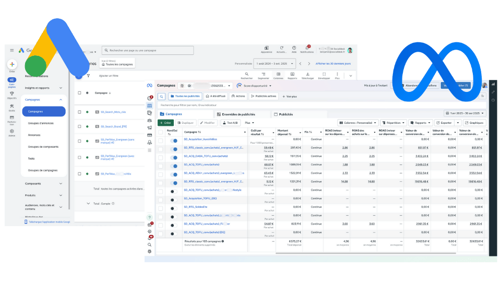Image resolution: width=501 pixels, height=282 pixels.
Task: Enable SD_Acquisition_TOFU_(DE) campaign switch
Action: tap(173, 200)
